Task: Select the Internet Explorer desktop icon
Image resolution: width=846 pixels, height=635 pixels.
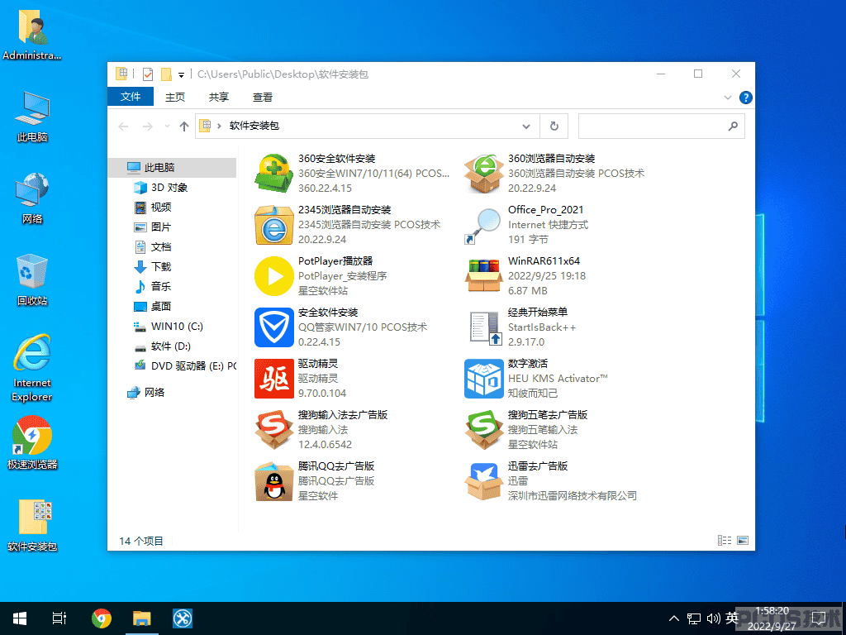Action: (x=32, y=368)
